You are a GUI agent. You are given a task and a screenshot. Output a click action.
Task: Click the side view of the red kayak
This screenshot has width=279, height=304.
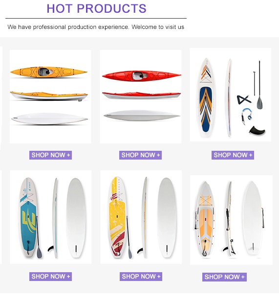[141, 95]
